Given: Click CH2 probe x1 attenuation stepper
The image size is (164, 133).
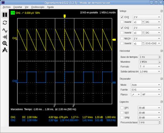Looking at the screenshot, I should 143,33.
